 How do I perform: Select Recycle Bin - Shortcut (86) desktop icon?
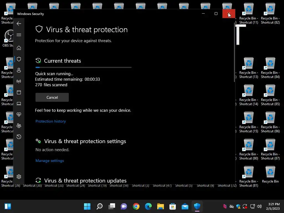[270, 122]
